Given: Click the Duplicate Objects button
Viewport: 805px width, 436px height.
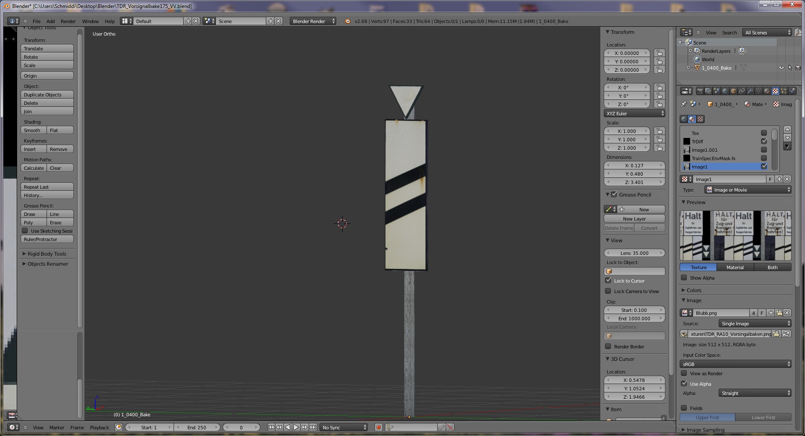Looking at the screenshot, I should tap(47, 95).
